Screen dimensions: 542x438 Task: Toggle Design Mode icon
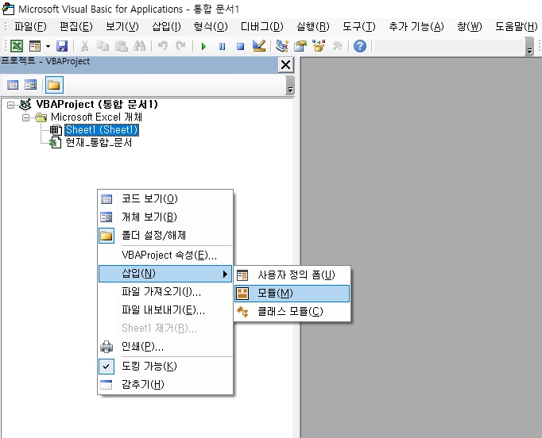tap(259, 46)
